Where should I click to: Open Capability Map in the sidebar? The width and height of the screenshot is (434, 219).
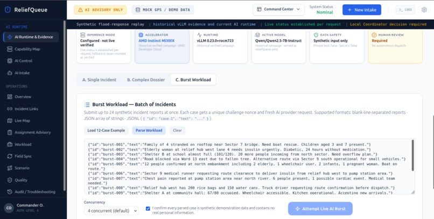coord(31,49)
